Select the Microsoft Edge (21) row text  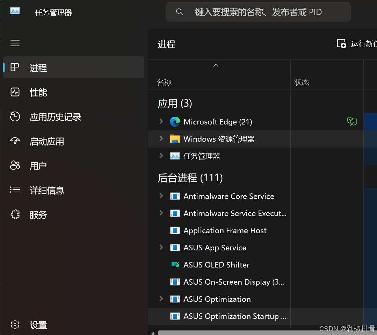click(218, 122)
